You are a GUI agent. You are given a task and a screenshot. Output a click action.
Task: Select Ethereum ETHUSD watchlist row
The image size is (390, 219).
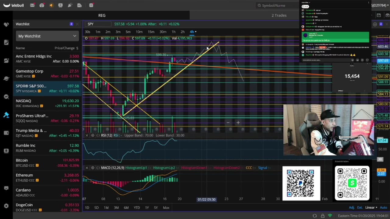pyautogui.click(x=48, y=178)
